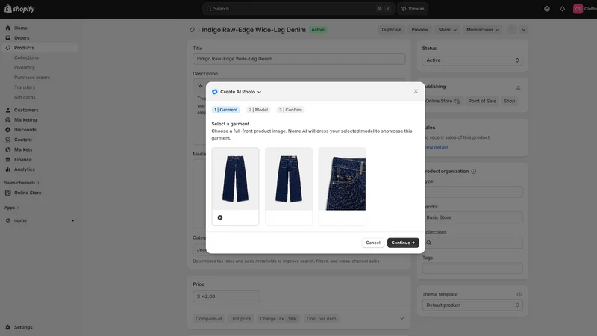Click the Duplicate button
Viewport: 597px width, 336px height.
[x=391, y=30]
